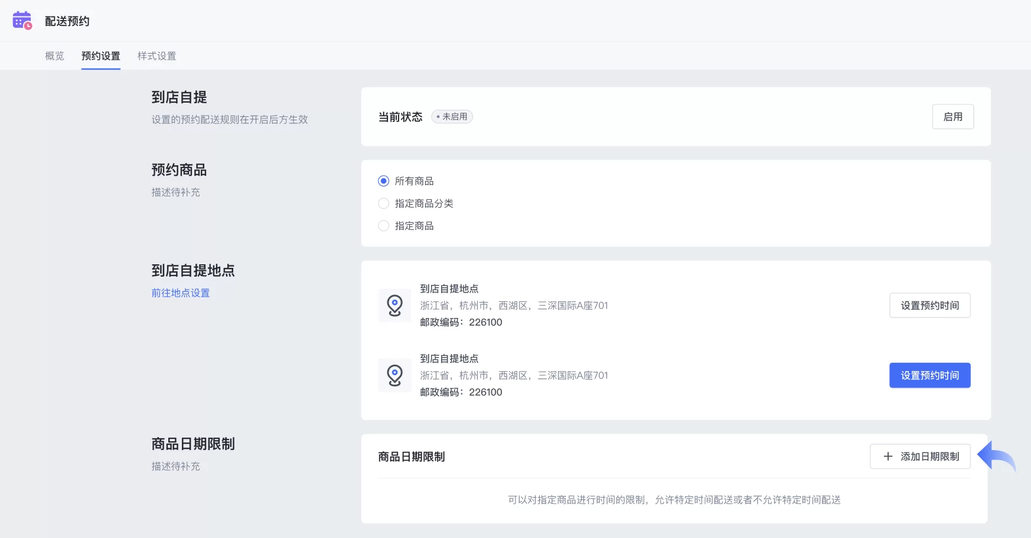Open 前往地点设置 link
Viewport: 1031px width, 538px height.
point(180,293)
